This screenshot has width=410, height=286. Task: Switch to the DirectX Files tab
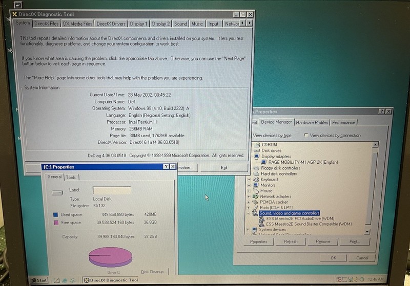point(47,24)
